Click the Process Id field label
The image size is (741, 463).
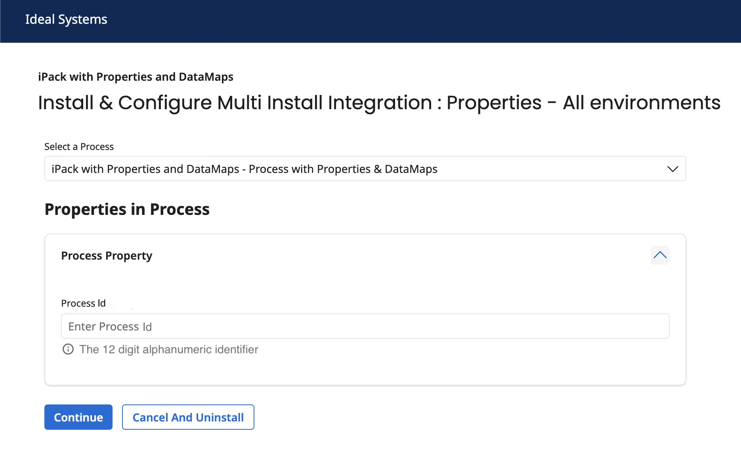tap(83, 304)
